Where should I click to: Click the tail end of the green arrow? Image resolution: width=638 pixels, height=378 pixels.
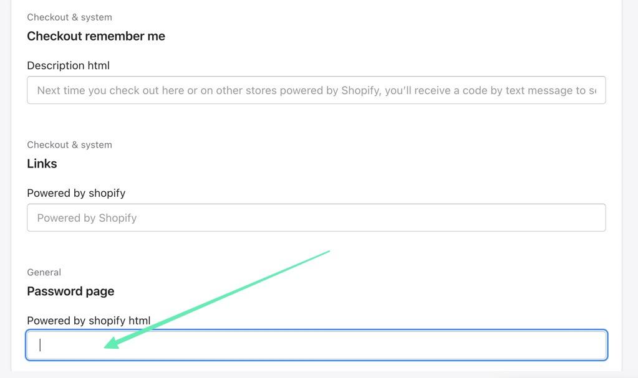[x=327, y=252]
